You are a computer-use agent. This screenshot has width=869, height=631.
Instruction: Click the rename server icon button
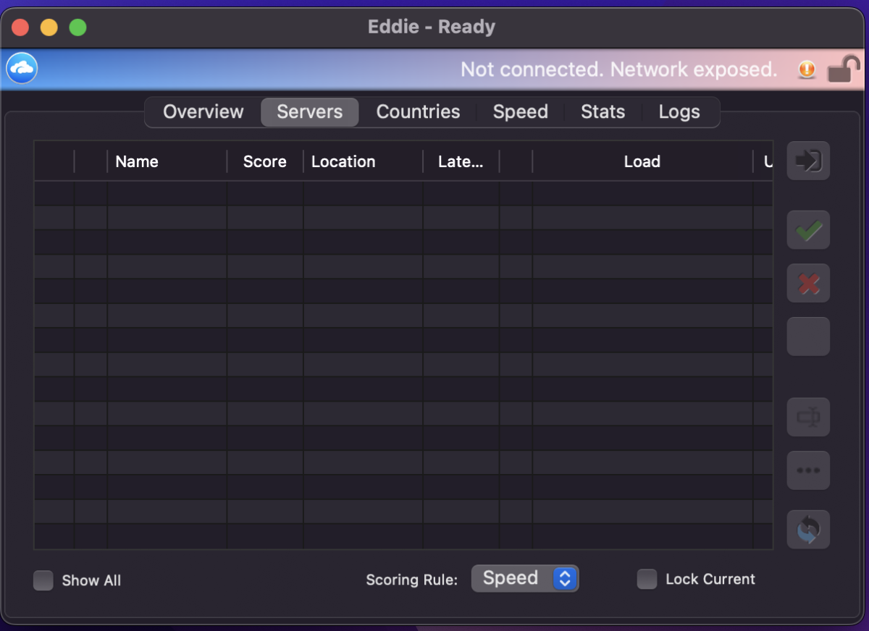(x=808, y=418)
